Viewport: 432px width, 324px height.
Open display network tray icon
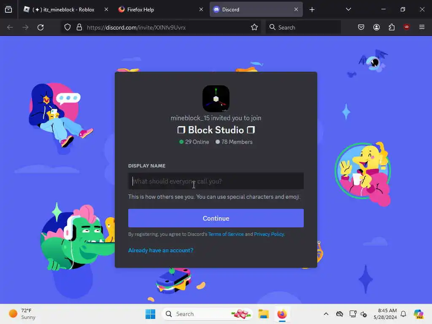pyautogui.click(x=353, y=314)
